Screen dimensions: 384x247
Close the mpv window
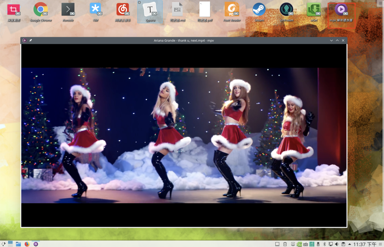point(343,41)
